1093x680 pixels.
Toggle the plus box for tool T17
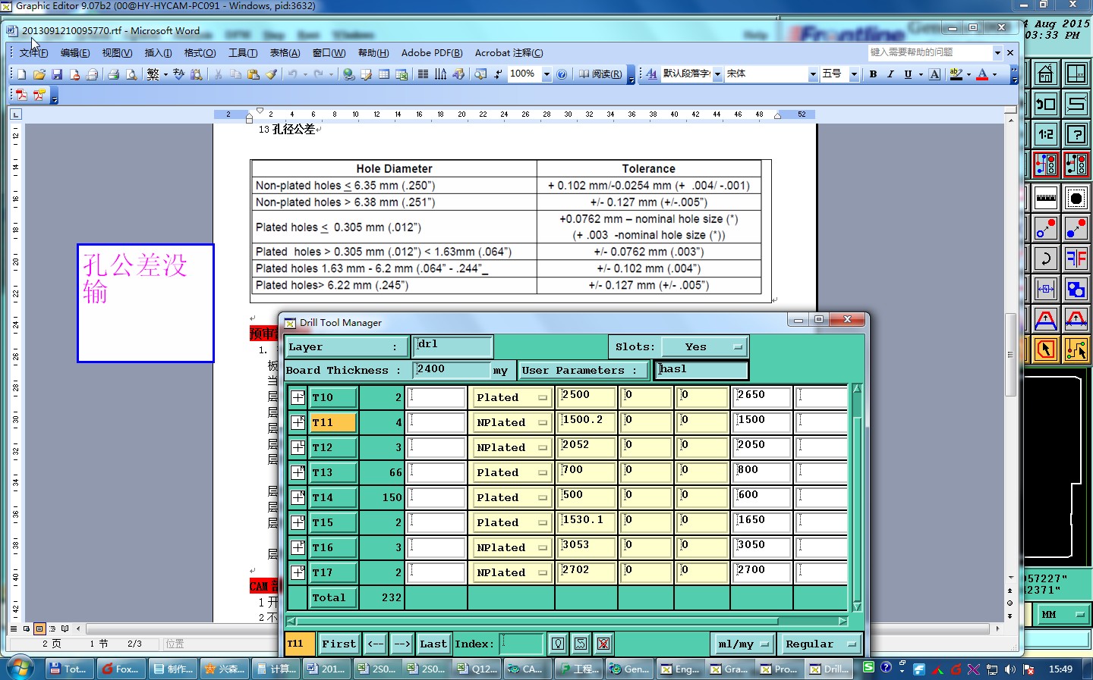click(298, 572)
